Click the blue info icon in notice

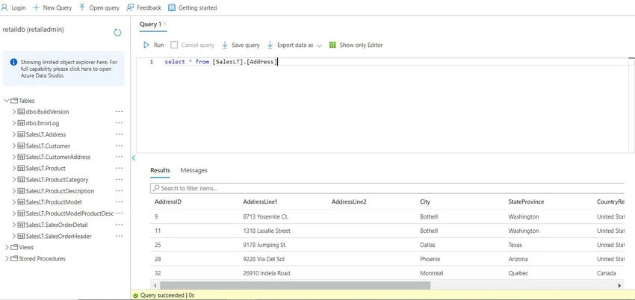[x=13, y=62]
